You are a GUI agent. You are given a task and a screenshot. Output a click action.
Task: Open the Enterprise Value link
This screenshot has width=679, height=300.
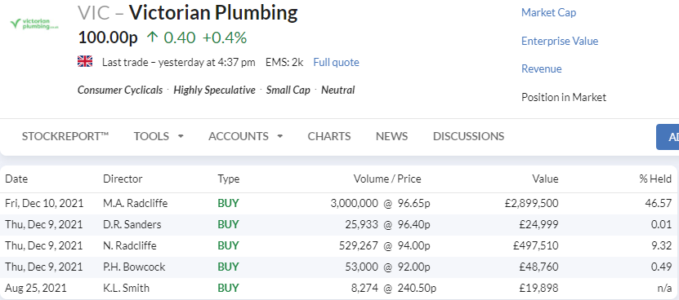pyautogui.click(x=560, y=41)
